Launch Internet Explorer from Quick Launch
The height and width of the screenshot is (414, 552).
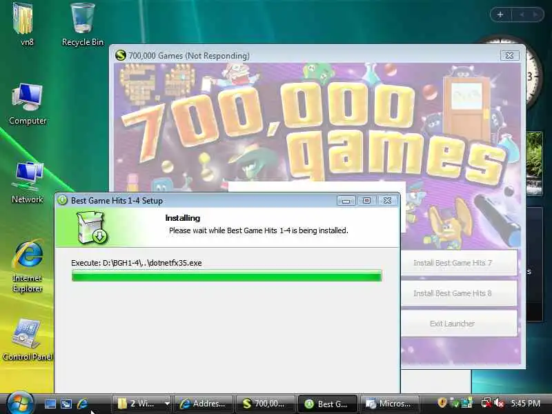[82, 404]
